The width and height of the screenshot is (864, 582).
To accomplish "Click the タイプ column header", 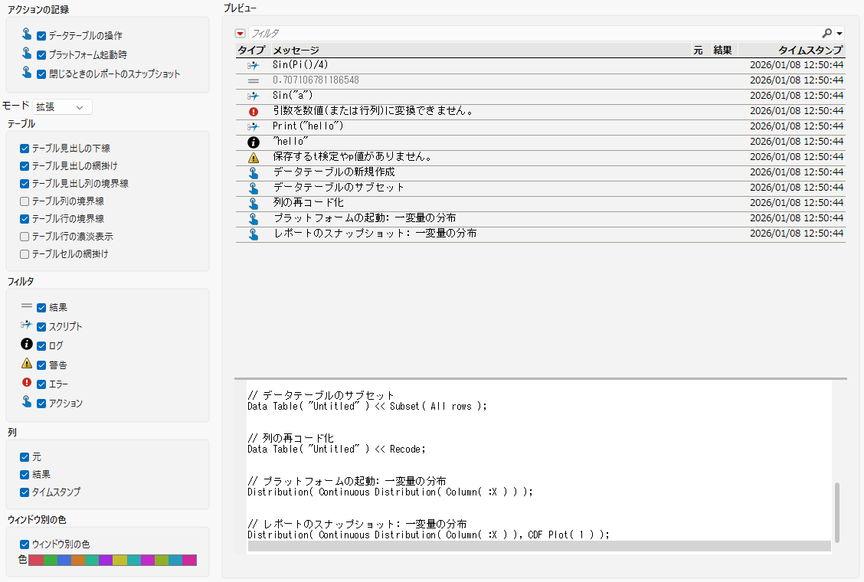I will tap(251, 50).
